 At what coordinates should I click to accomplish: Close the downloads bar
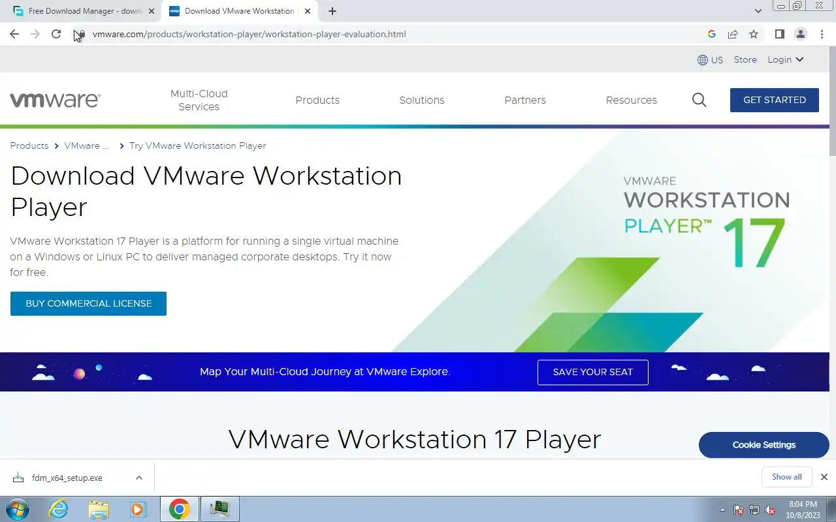point(824,477)
